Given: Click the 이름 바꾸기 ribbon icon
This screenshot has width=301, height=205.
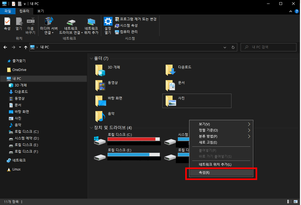Looking at the screenshot, I should 30,26.
